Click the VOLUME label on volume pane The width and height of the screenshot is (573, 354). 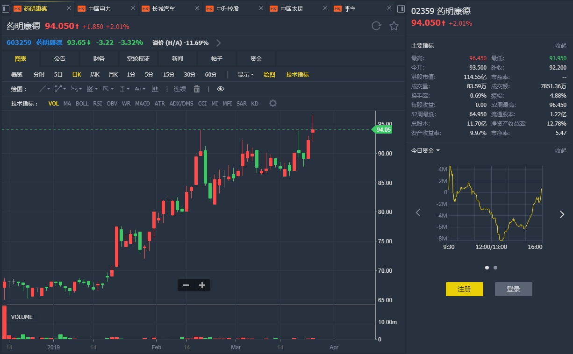(x=22, y=317)
